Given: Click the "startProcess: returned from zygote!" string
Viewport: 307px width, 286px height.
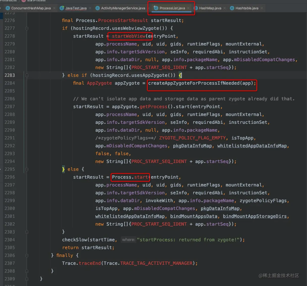Looking at the screenshot, I should point(188,240).
